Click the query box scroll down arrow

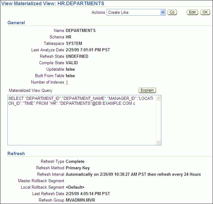[159, 142]
